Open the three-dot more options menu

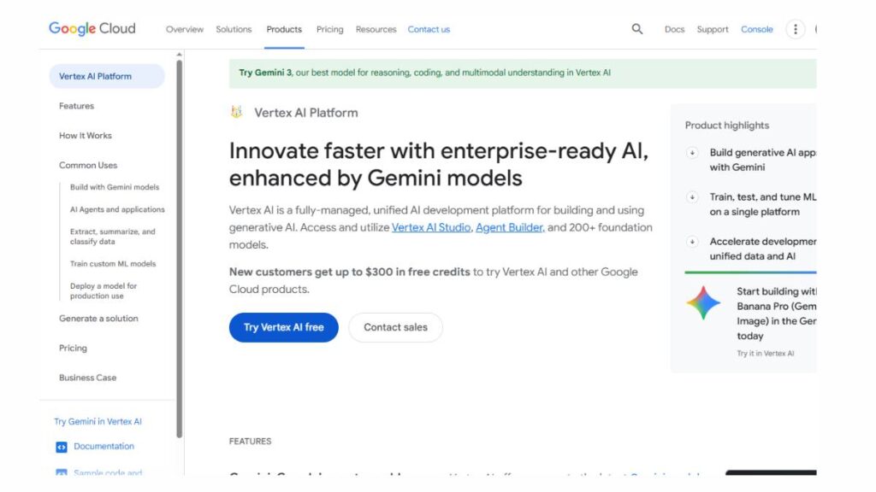coord(795,29)
